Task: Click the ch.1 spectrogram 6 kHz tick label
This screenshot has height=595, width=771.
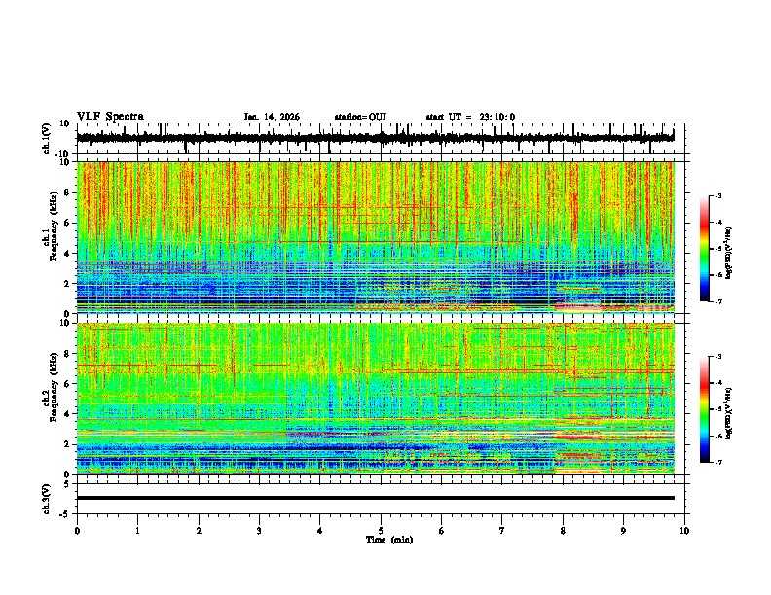Action: 67,224
